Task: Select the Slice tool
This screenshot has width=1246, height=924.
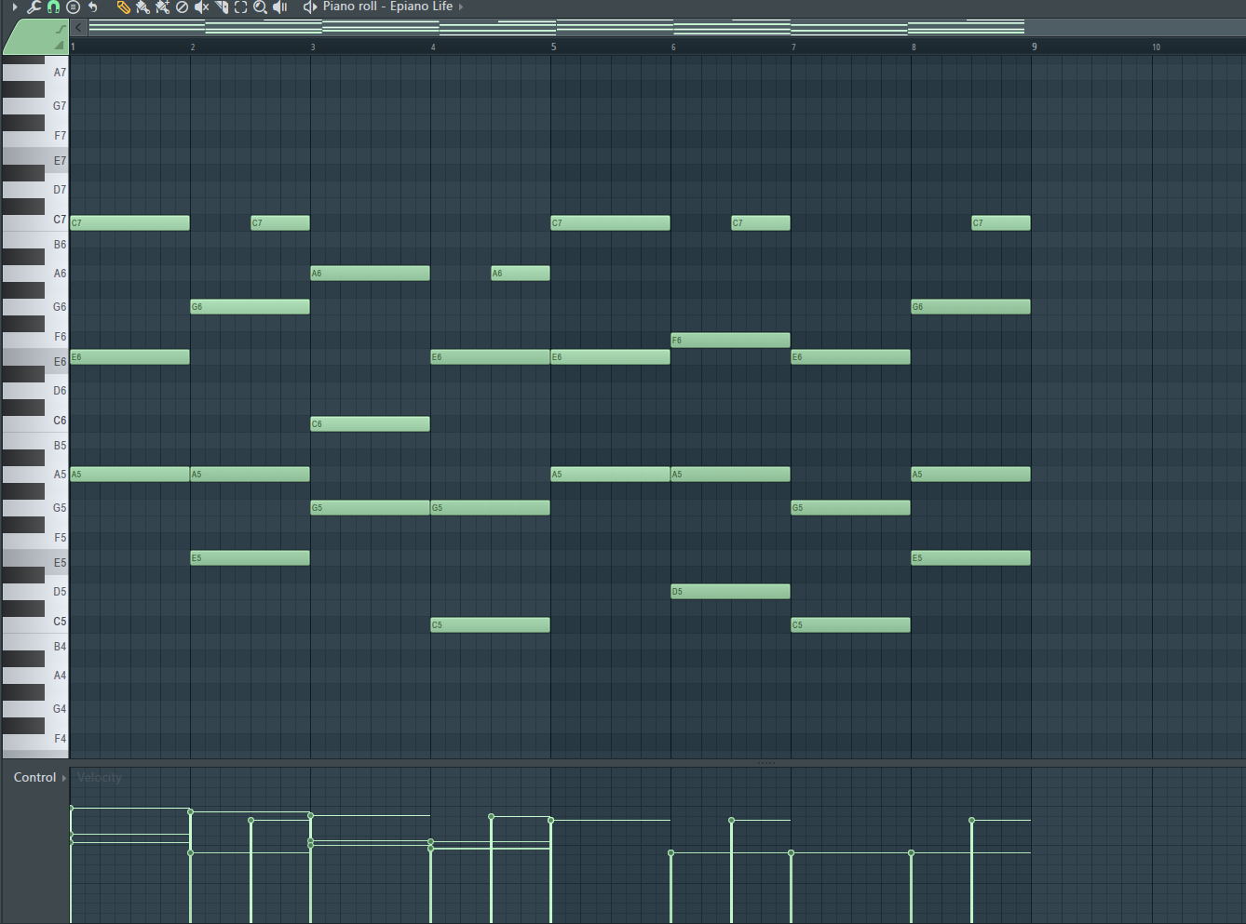Action: (x=222, y=7)
